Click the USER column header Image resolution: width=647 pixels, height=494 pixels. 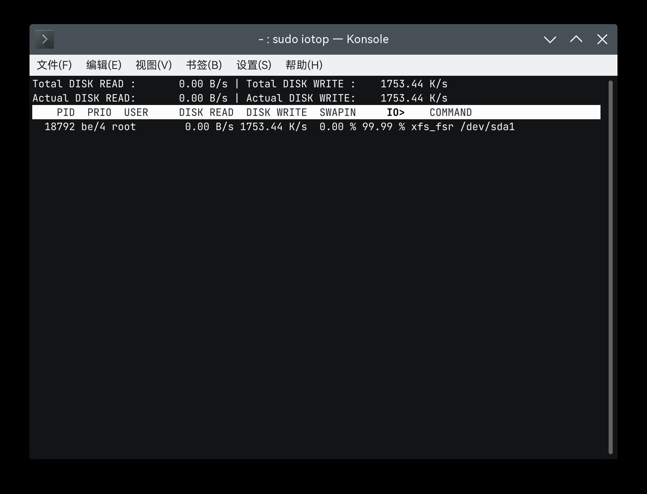pyautogui.click(x=136, y=112)
